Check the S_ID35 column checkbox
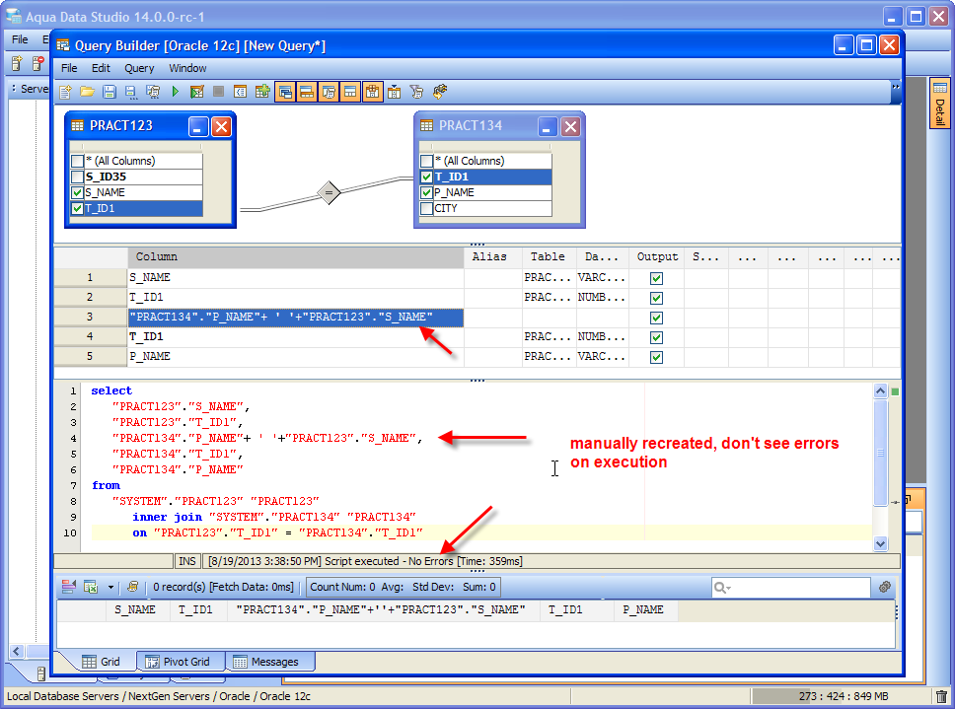The width and height of the screenshot is (955, 709). click(x=77, y=177)
